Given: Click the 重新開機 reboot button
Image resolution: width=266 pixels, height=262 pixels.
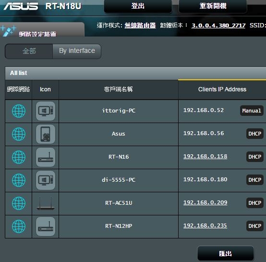Looking at the screenshot, I should click(213, 6).
